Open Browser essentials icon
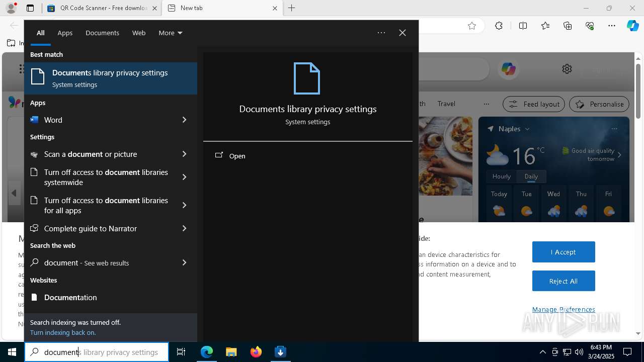Image resolution: width=644 pixels, height=362 pixels. click(590, 26)
